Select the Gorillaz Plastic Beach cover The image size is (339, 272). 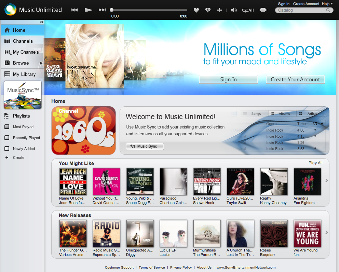55,59
